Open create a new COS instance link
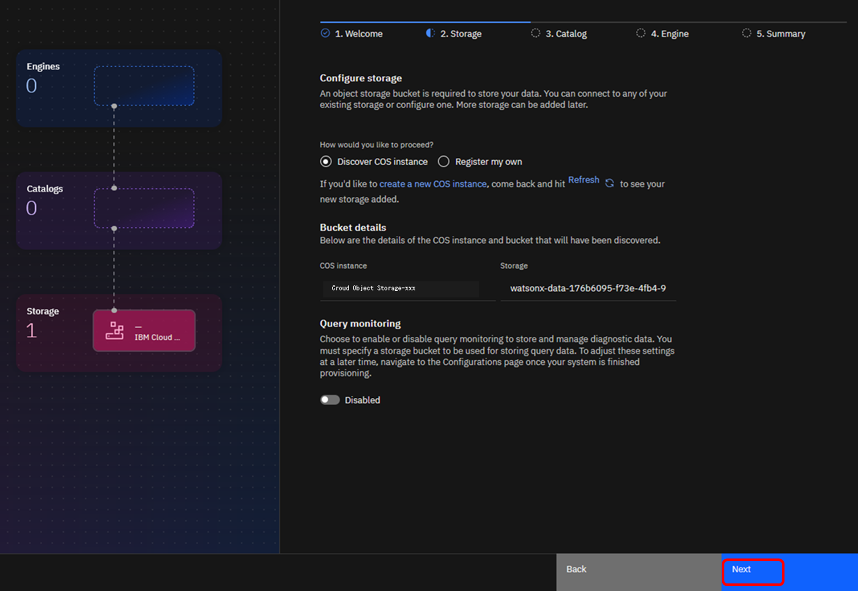Image resolution: width=858 pixels, height=591 pixels. pyautogui.click(x=433, y=184)
